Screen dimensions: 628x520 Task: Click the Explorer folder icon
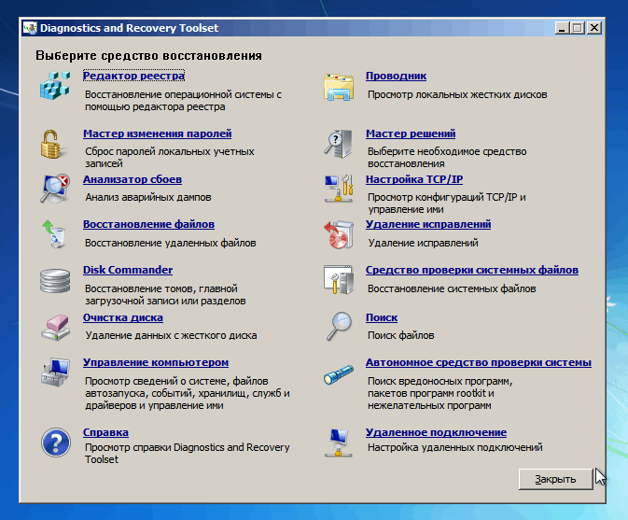339,87
